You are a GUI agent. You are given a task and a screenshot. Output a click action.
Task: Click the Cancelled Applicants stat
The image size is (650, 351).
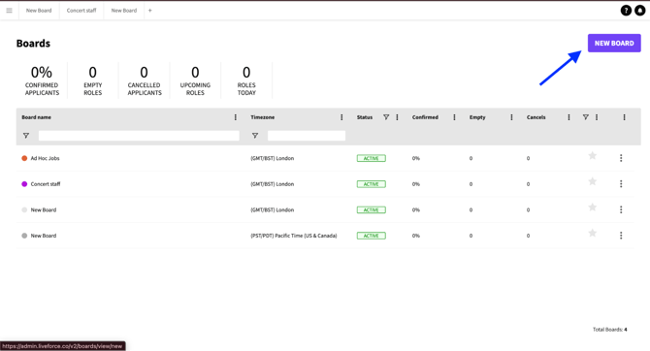(145, 80)
